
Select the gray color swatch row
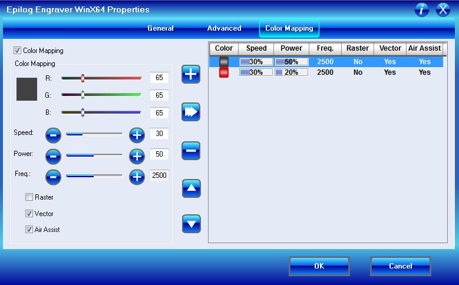pyautogui.click(x=224, y=62)
